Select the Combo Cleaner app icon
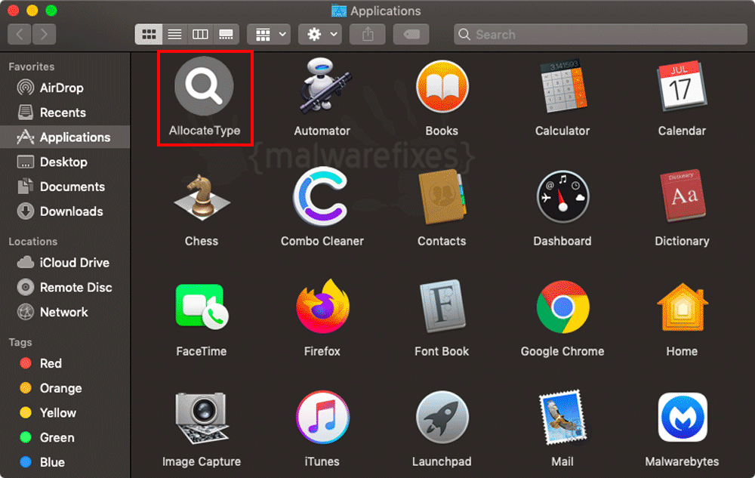Image resolution: width=755 pixels, height=478 pixels. click(x=321, y=196)
